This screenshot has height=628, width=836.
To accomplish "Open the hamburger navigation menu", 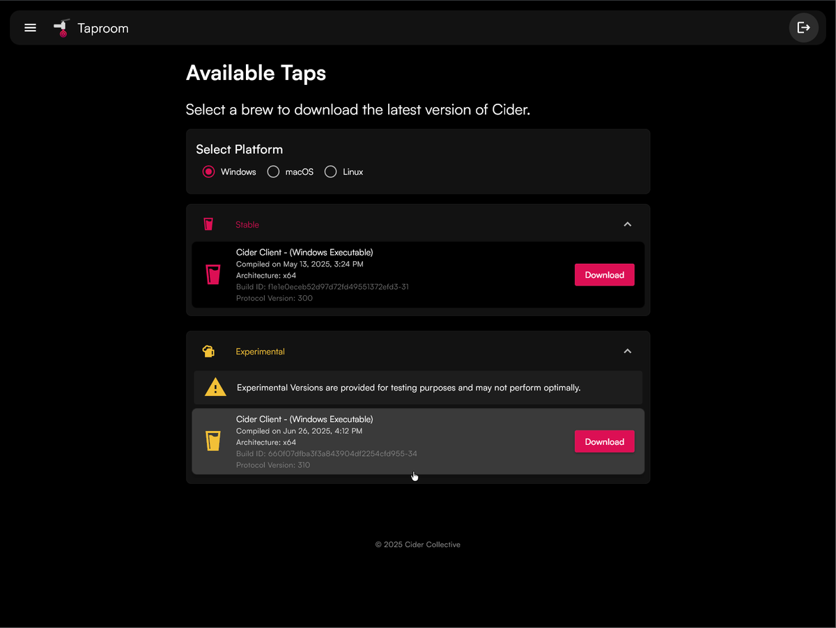I will 30,28.
